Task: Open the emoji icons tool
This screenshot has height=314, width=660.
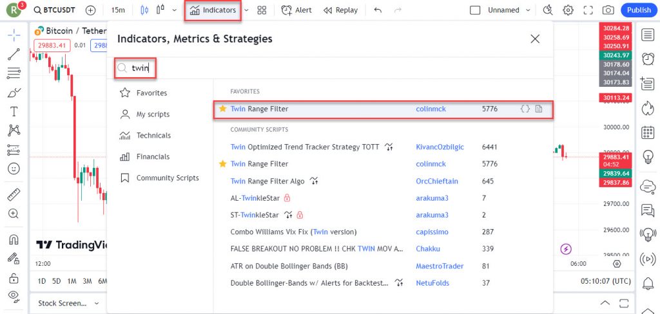Action: [14, 169]
